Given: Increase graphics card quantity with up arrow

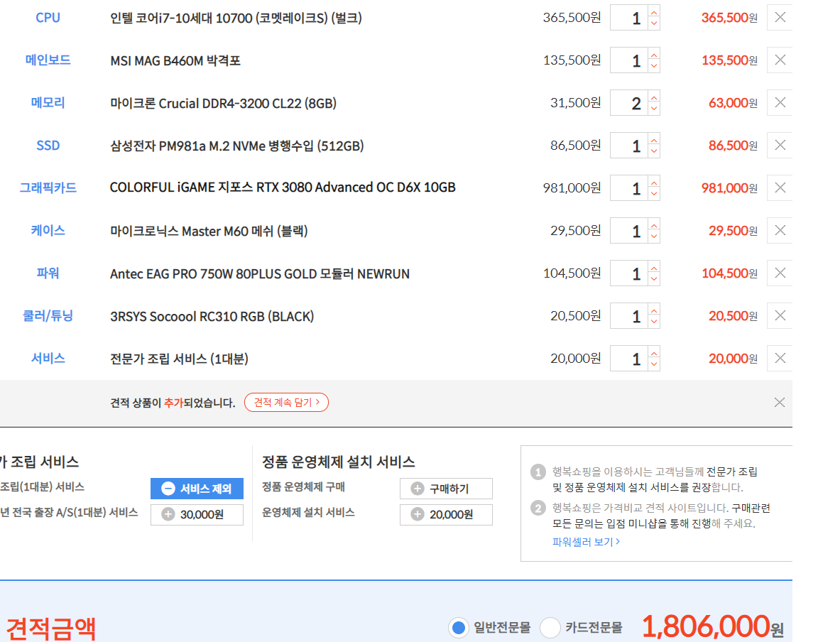Looking at the screenshot, I should 654,183.
